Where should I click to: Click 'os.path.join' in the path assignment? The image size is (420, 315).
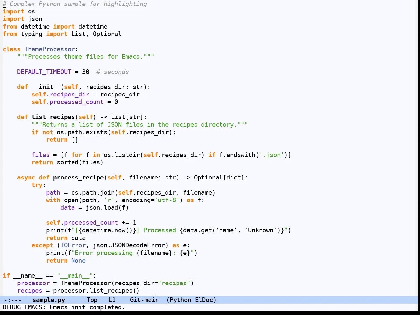(93, 193)
